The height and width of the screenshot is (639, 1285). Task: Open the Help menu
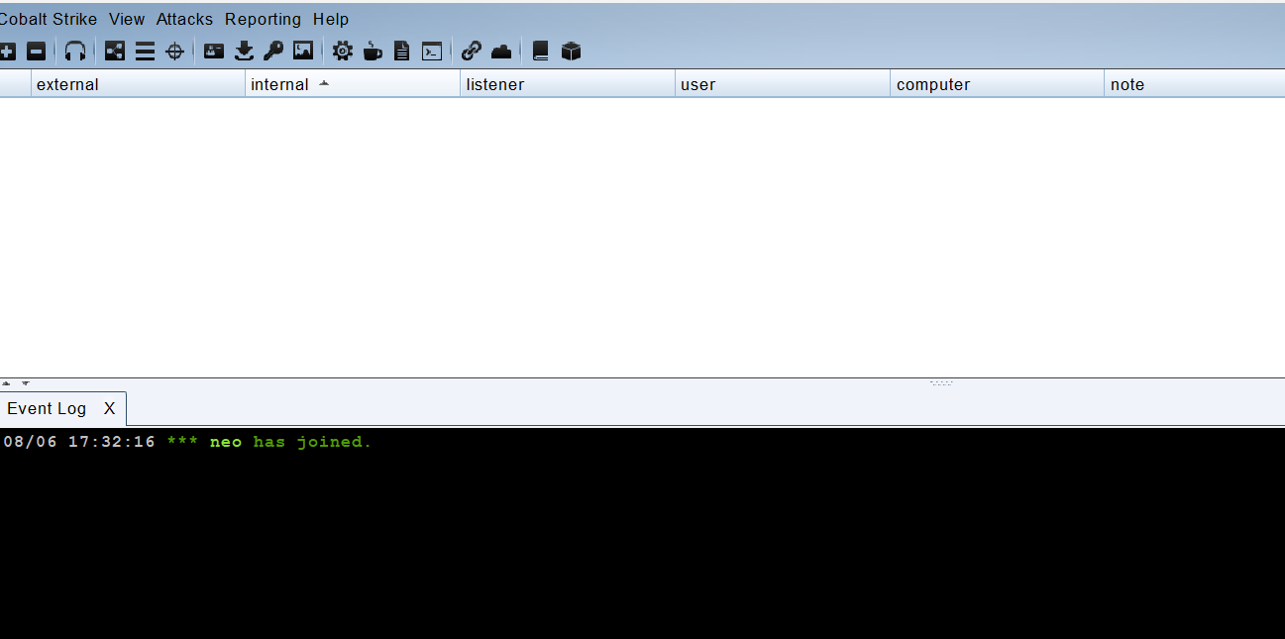(331, 19)
